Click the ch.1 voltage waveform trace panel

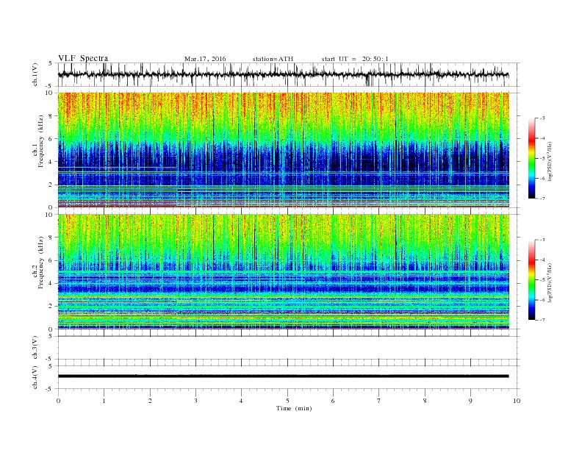tap(289, 74)
